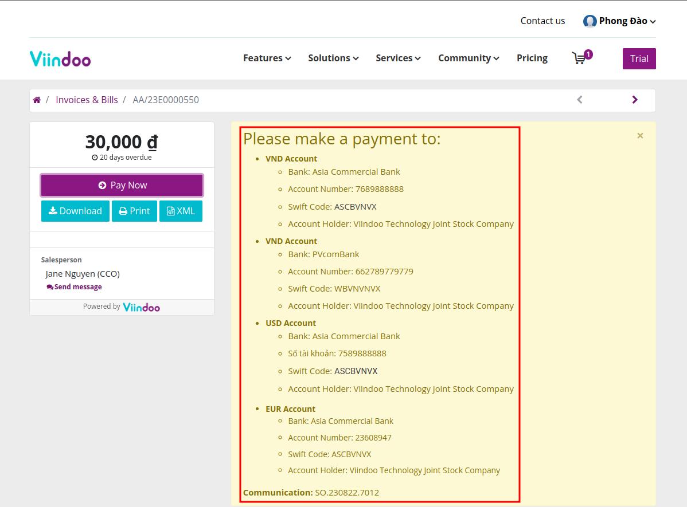Click the Contact us link
Screen dimensions: 687x507
(x=542, y=21)
